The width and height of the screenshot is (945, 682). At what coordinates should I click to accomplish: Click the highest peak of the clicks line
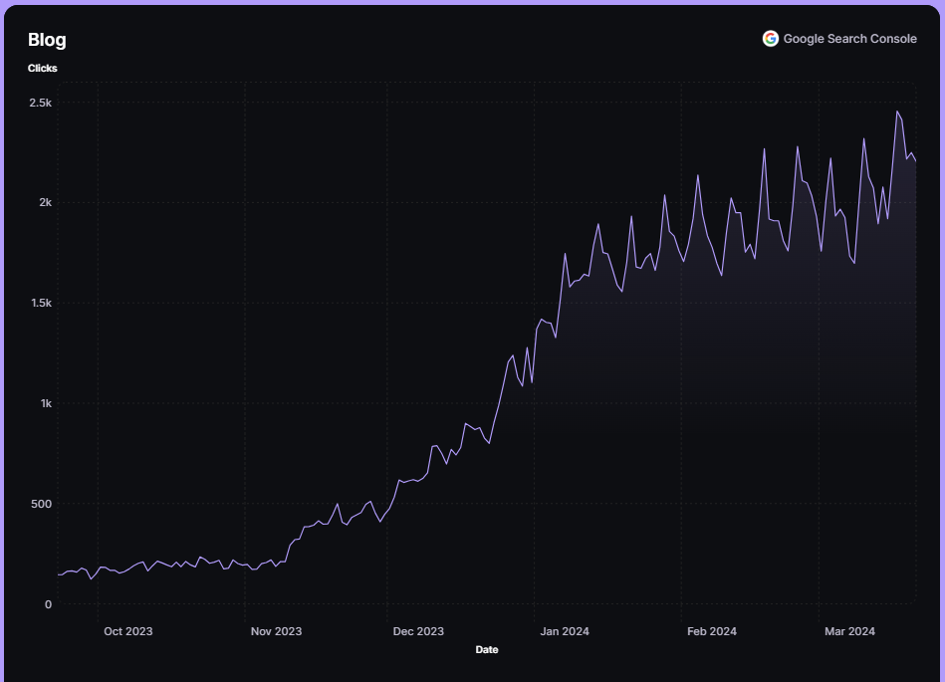pyautogui.click(x=897, y=112)
